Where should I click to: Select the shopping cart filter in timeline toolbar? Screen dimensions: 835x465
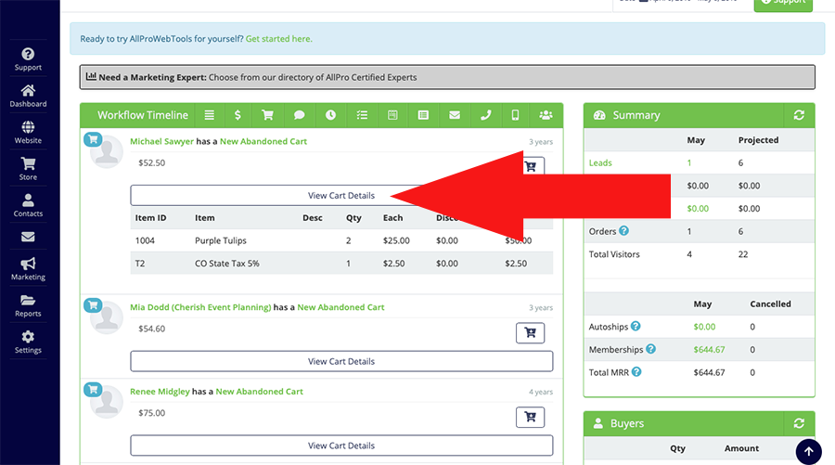coord(268,116)
